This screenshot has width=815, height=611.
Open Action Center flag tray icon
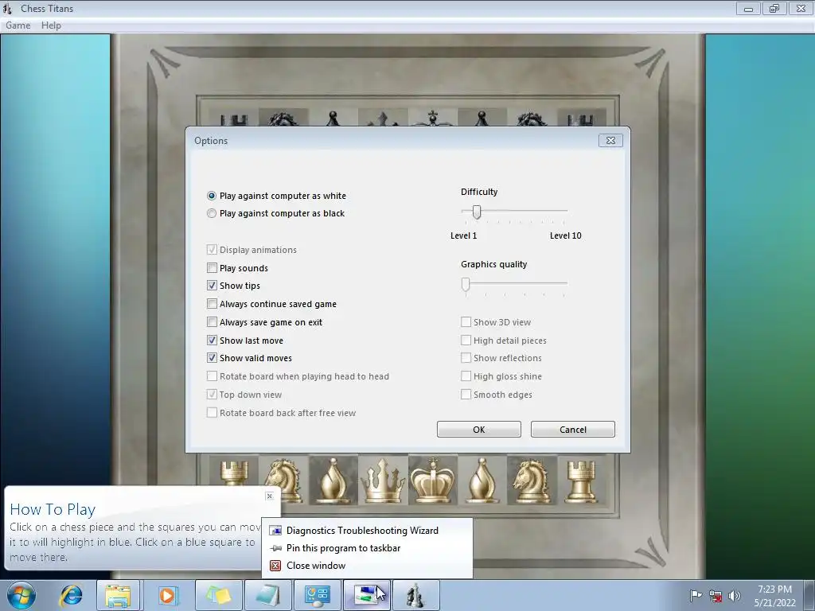[x=696, y=595]
